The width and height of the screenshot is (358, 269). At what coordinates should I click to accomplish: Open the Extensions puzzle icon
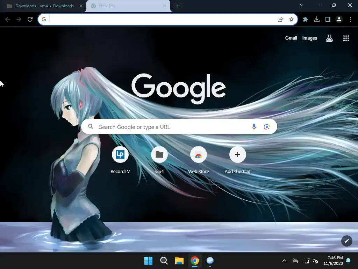pos(306,20)
